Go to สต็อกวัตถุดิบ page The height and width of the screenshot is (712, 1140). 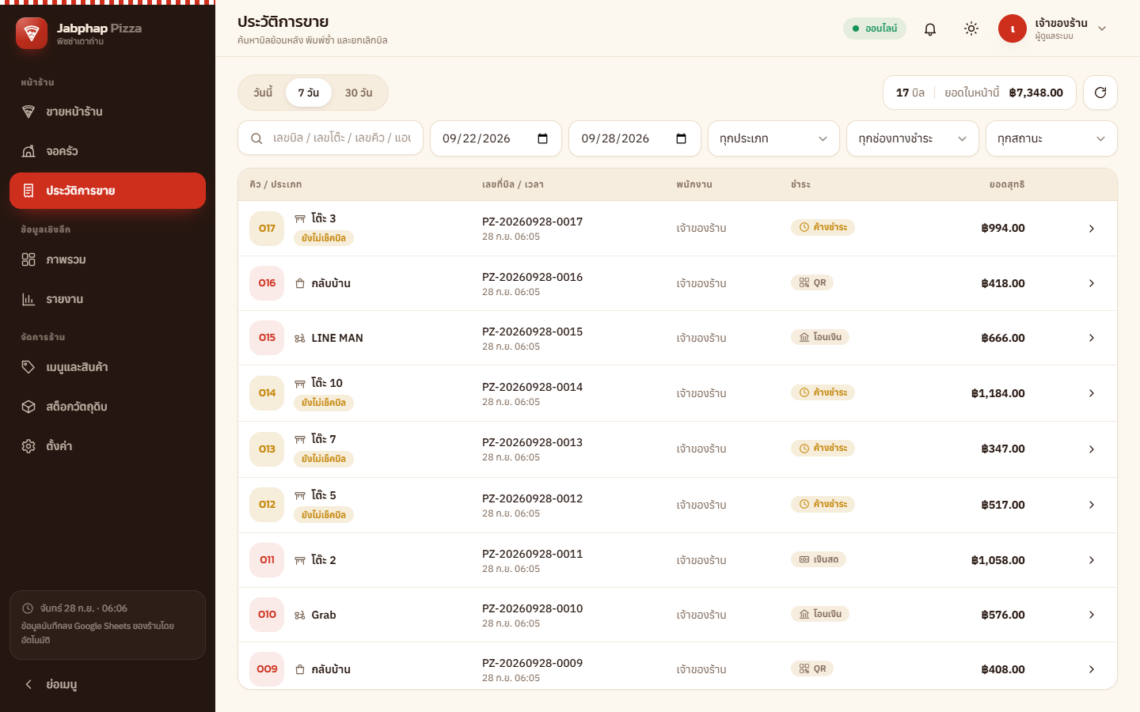click(x=108, y=407)
